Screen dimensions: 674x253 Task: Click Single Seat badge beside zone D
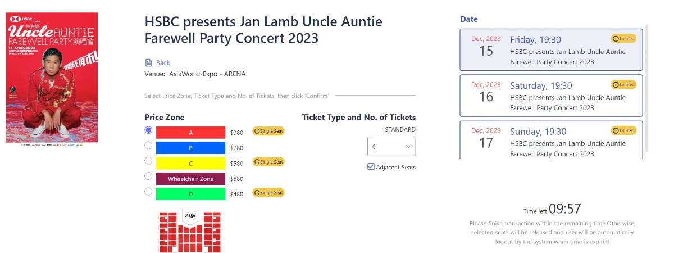pyautogui.click(x=268, y=193)
